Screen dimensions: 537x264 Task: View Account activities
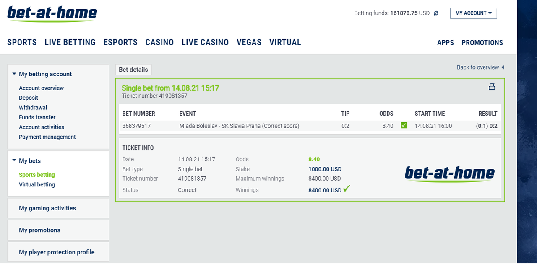click(42, 127)
